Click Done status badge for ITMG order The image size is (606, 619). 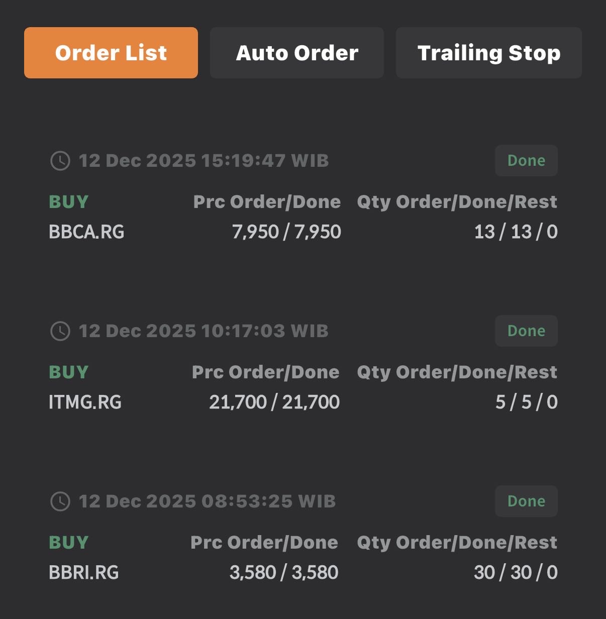[x=526, y=331]
